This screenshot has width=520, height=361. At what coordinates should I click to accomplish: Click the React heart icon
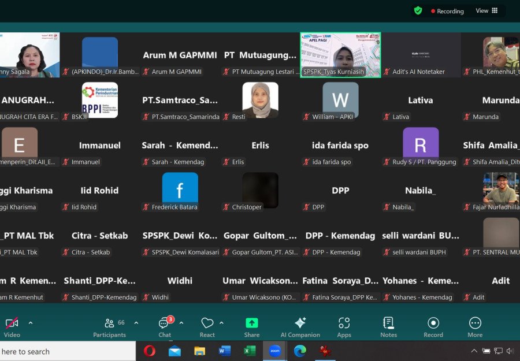(207, 327)
